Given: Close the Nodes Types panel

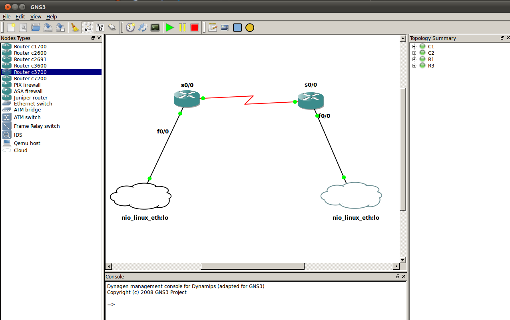Looking at the screenshot, I should [100, 38].
